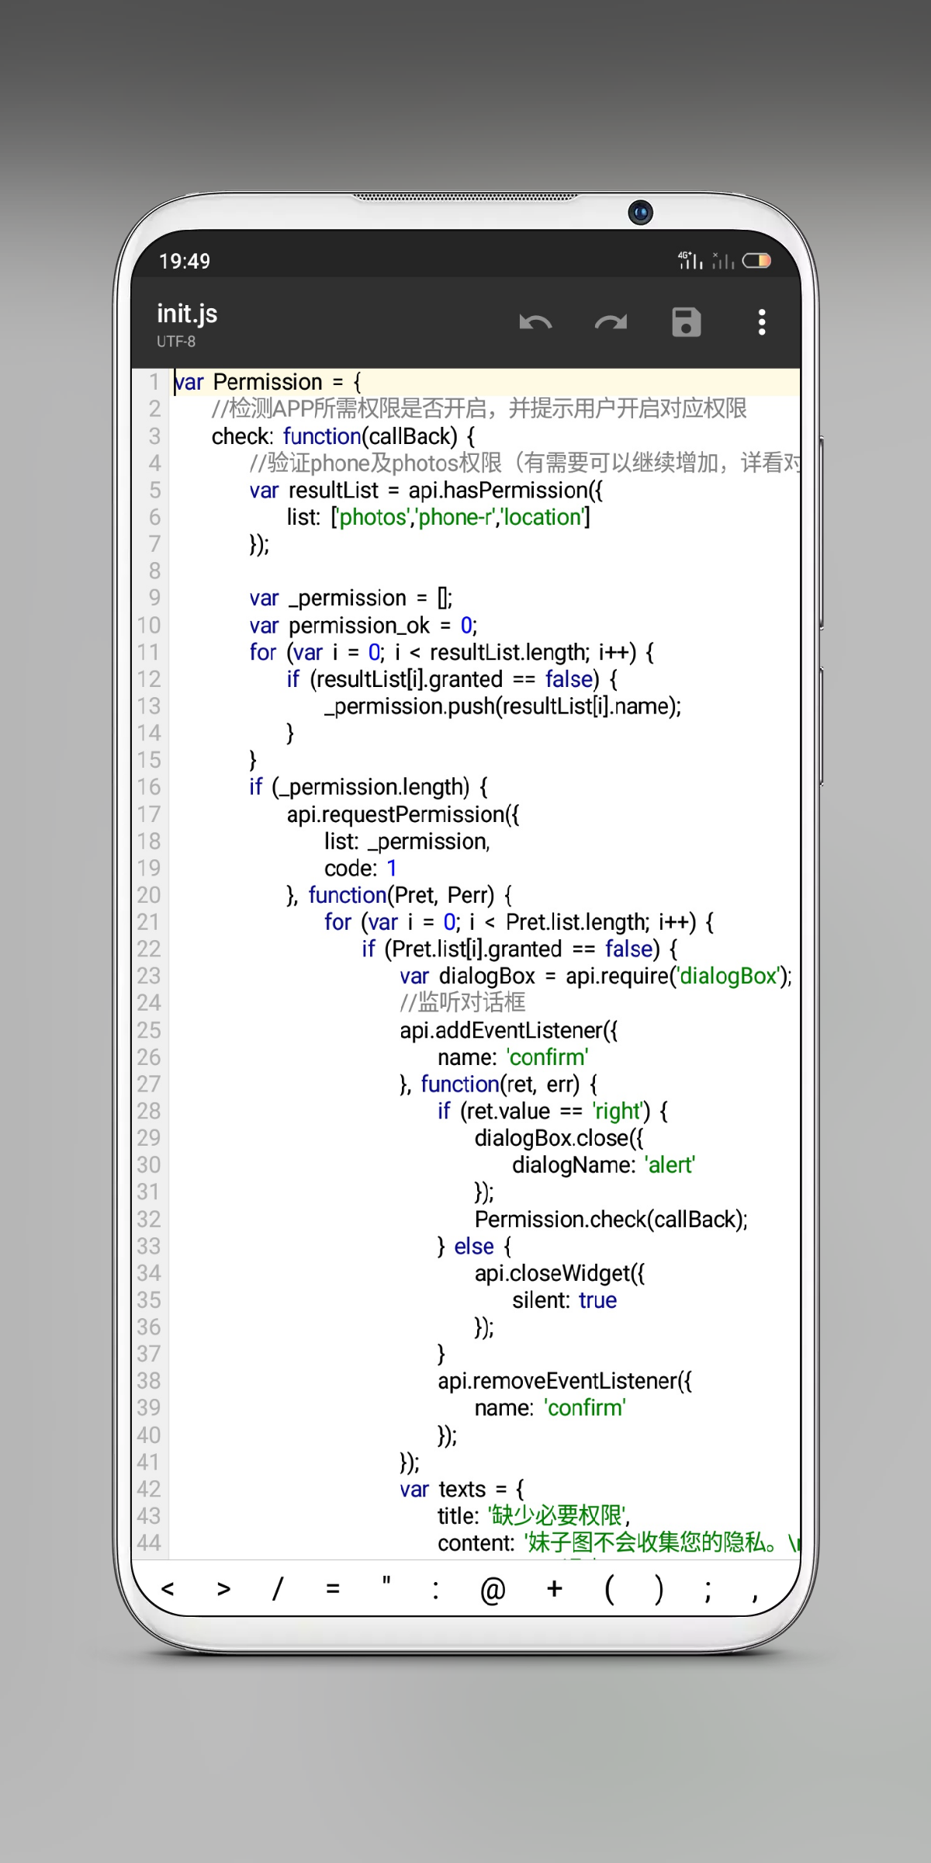Insert greater-than symbol from shortcut bar
The height and width of the screenshot is (1863, 931).
(223, 1589)
